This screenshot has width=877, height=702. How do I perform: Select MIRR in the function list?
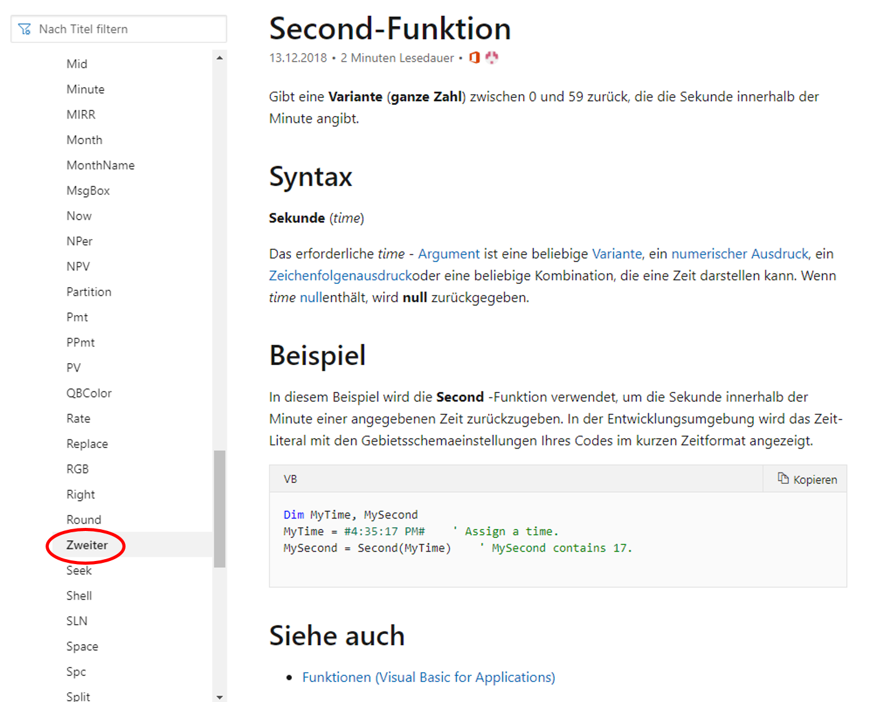pyautogui.click(x=81, y=114)
